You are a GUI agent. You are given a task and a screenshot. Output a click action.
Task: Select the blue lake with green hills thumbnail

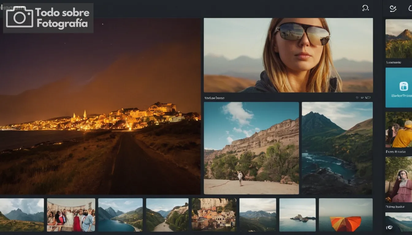[x=120, y=215]
